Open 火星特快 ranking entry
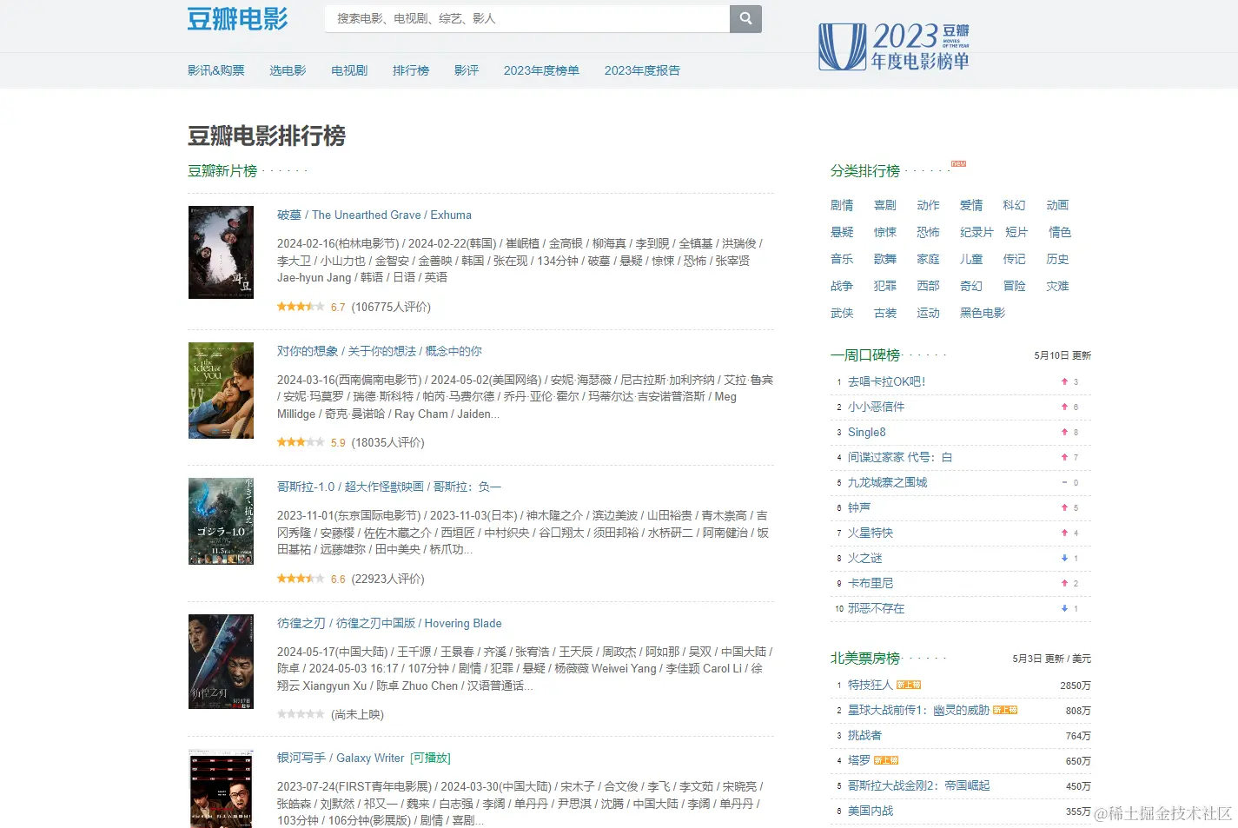 pos(871,533)
